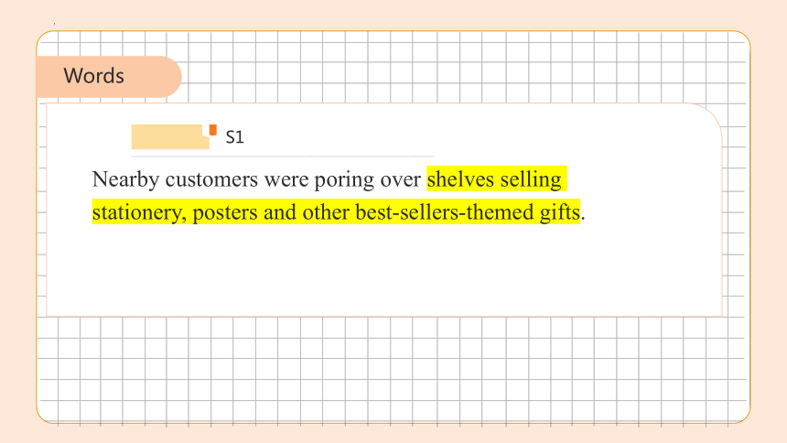Select the highlighted word gifts
The height and width of the screenshot is (443, 787).
pyautogui.click(x=560, y=212)
